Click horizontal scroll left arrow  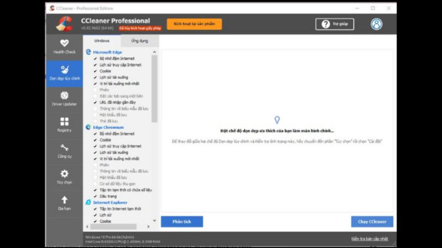pyautogui.click(x=87, y=227)
